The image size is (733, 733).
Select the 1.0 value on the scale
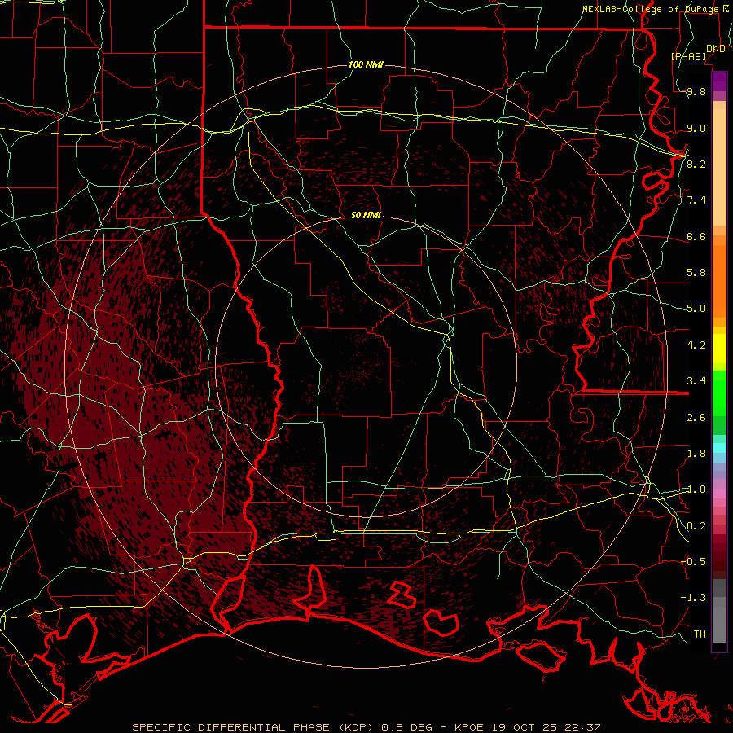point(696,489)
